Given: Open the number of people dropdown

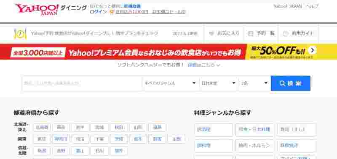Looking at the screenshot, I should click(254, 83).
